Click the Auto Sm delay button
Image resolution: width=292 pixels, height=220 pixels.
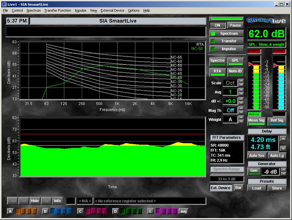[257, 156]
